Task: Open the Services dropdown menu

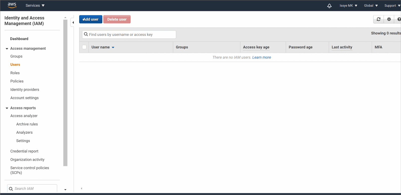Action: (x=35, y=6)
